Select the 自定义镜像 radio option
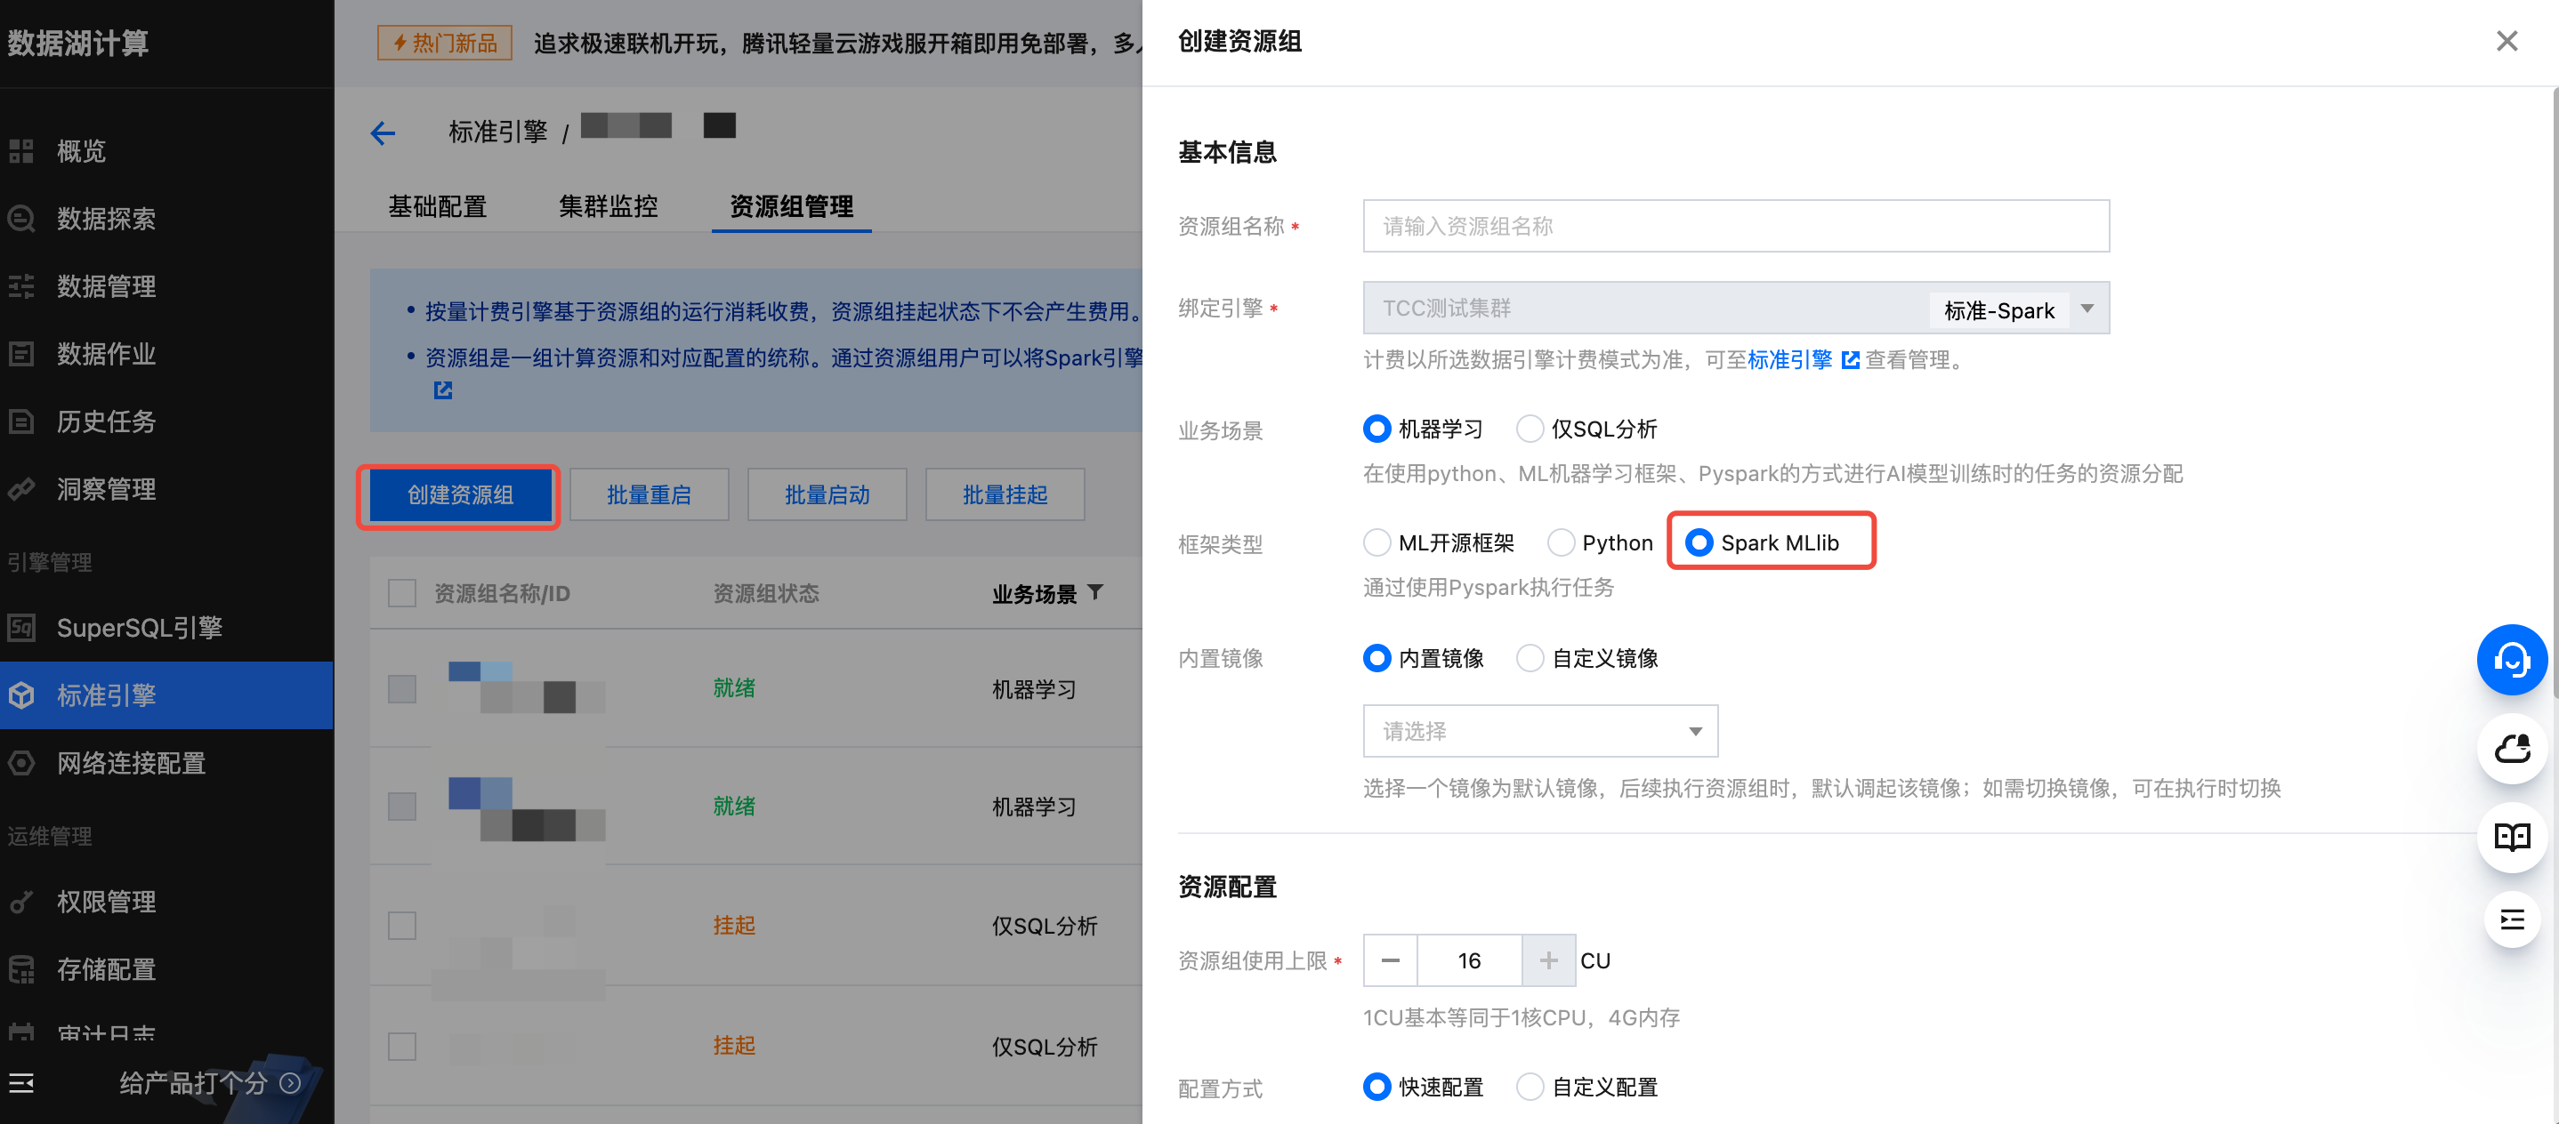2559x1124 pixels. (x=1530, y=658)
